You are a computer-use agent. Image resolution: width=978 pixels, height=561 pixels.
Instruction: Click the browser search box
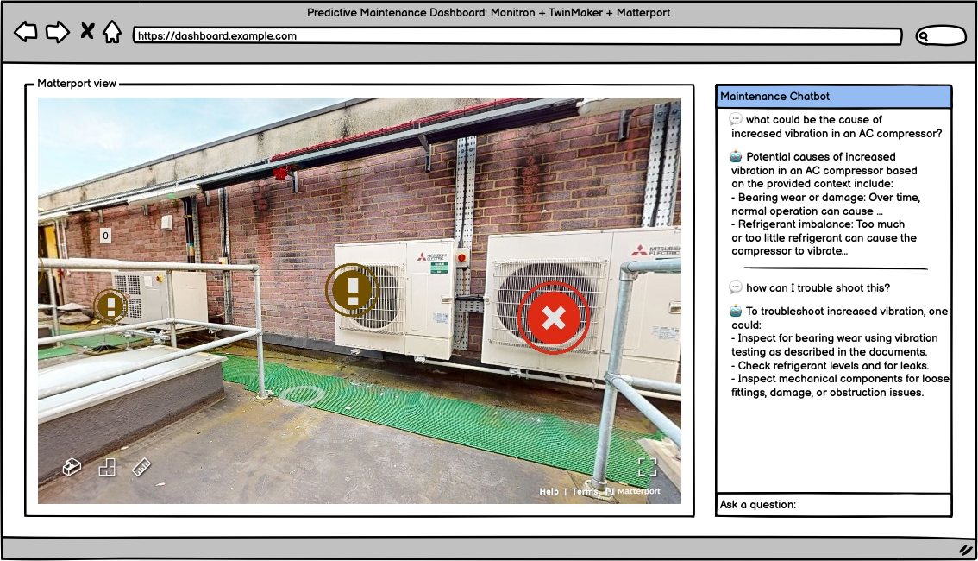(941, 35)
